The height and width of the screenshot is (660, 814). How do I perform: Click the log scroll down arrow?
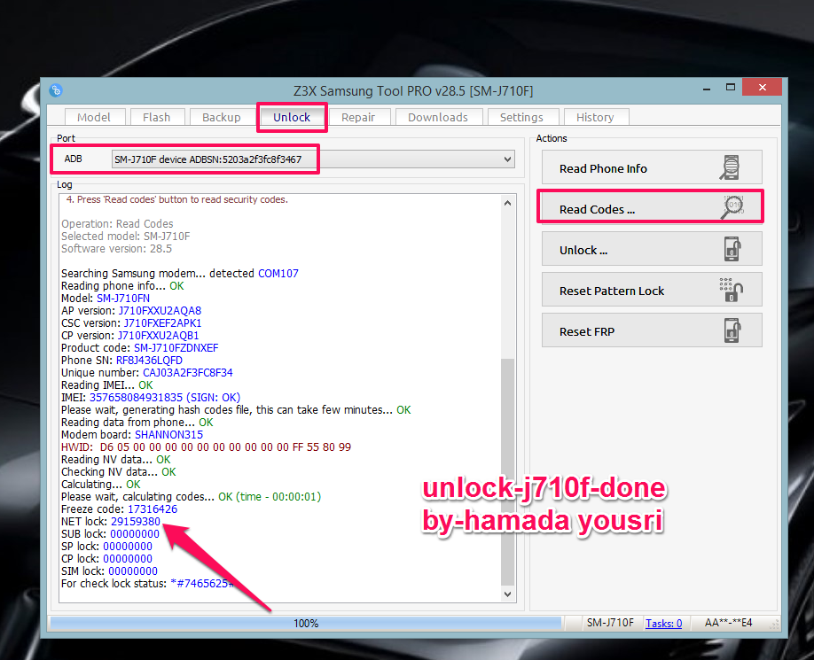tap(508, 594)
